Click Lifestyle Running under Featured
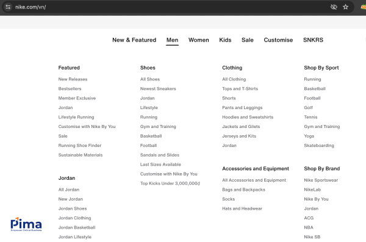366x242 pixels. pos(76,117)
